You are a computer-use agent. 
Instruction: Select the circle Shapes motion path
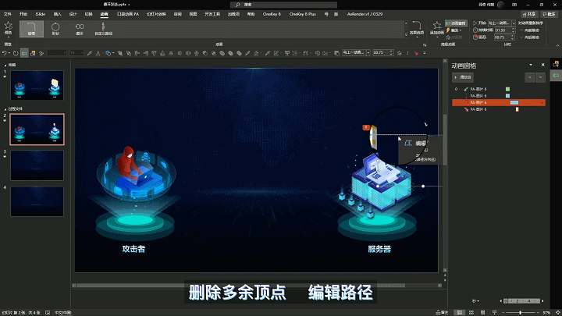pos(55,29)
